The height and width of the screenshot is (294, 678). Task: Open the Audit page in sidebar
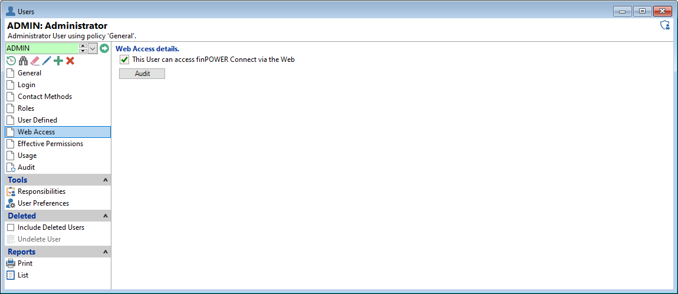pyautogui.click(x=58, y=167)
